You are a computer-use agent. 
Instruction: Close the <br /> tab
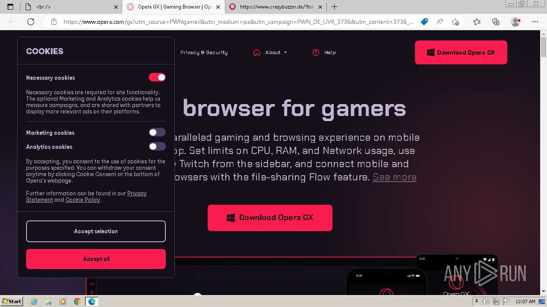(x=116, y=7)
